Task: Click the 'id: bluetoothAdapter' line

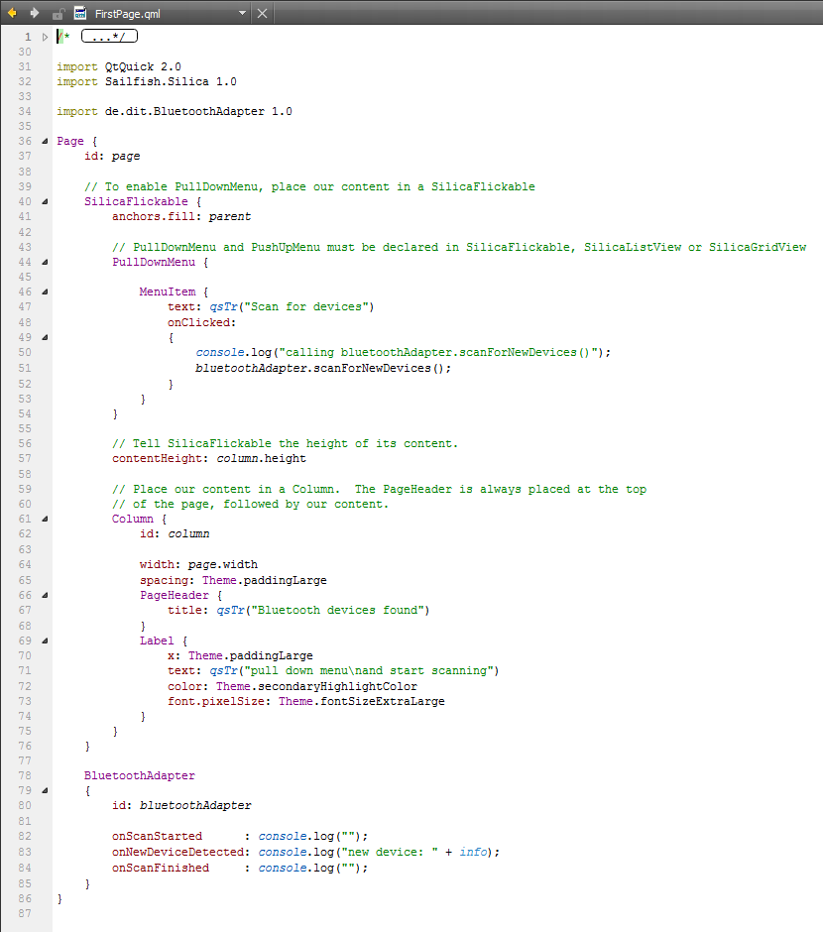Action: pyautogui.click(x=181, y=805)
